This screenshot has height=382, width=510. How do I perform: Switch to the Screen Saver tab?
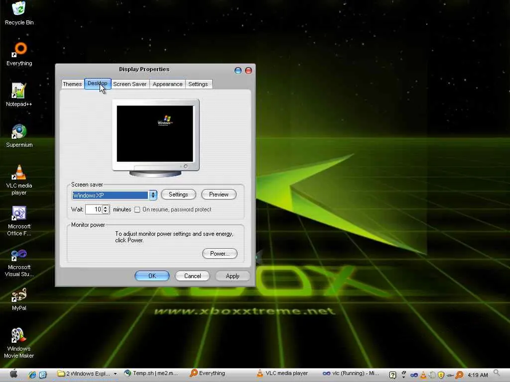tap(130, 84)
